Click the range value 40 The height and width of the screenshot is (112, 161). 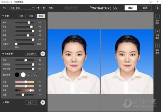40,95
